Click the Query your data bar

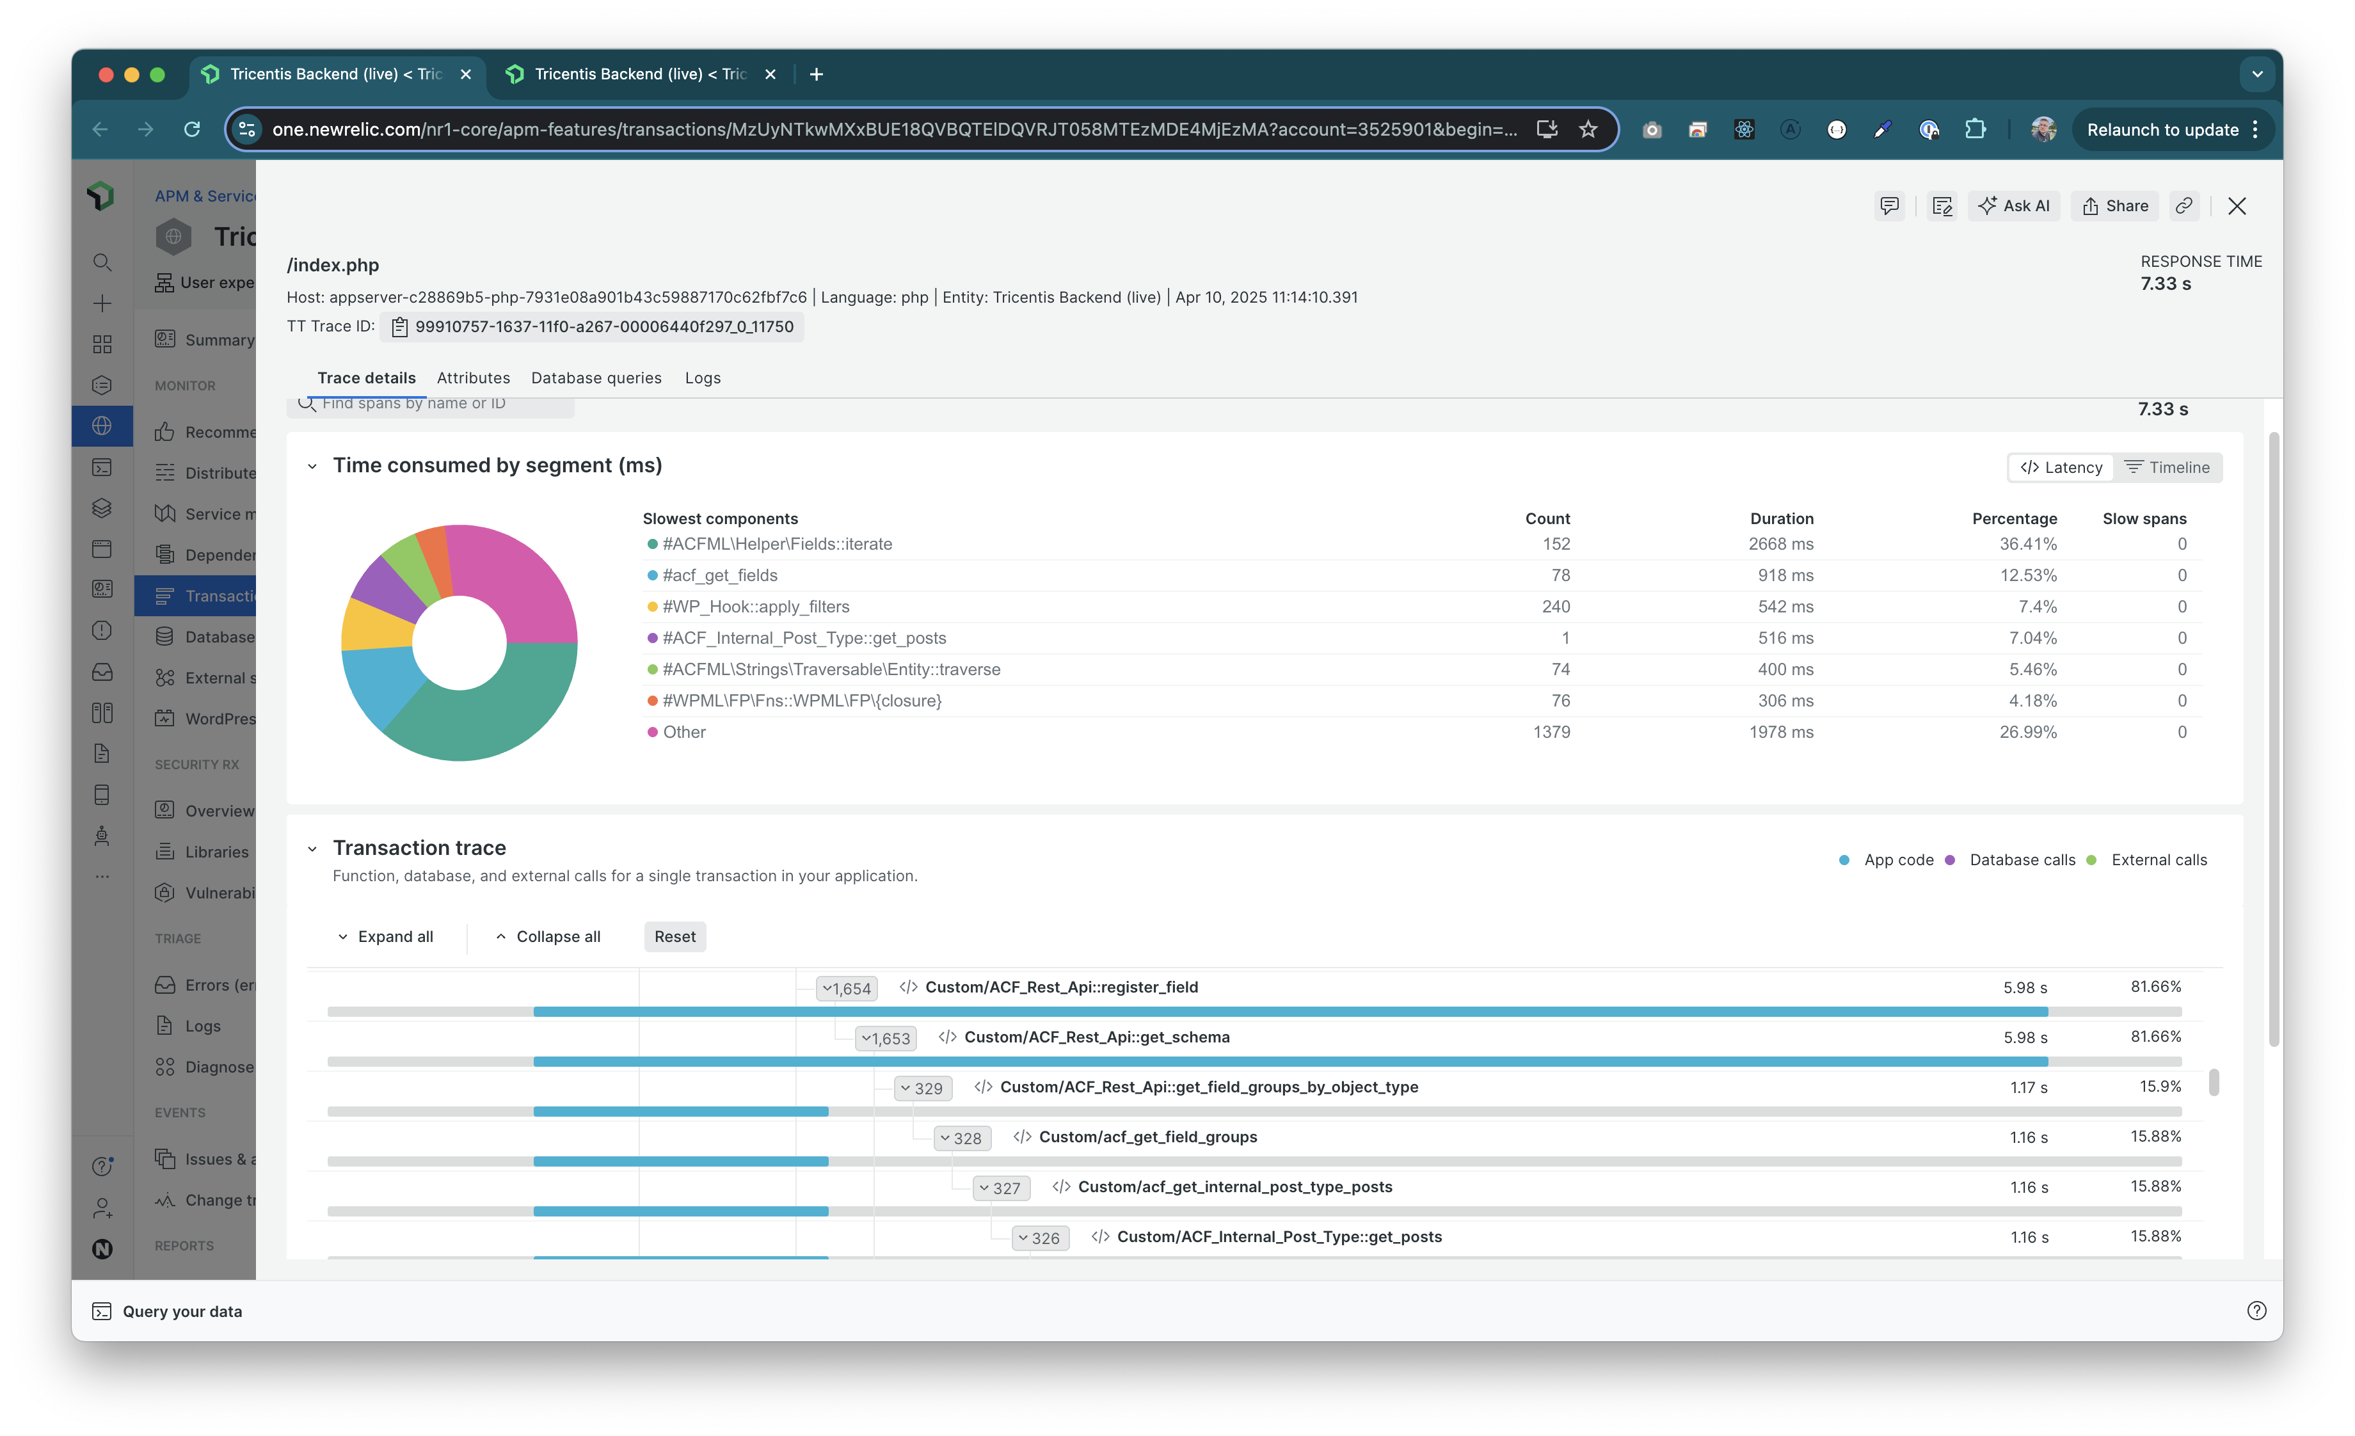tap(1177, 1311)
